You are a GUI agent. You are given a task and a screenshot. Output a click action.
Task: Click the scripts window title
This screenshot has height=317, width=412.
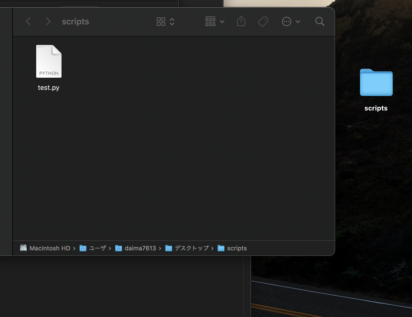[x=75, y=21]
